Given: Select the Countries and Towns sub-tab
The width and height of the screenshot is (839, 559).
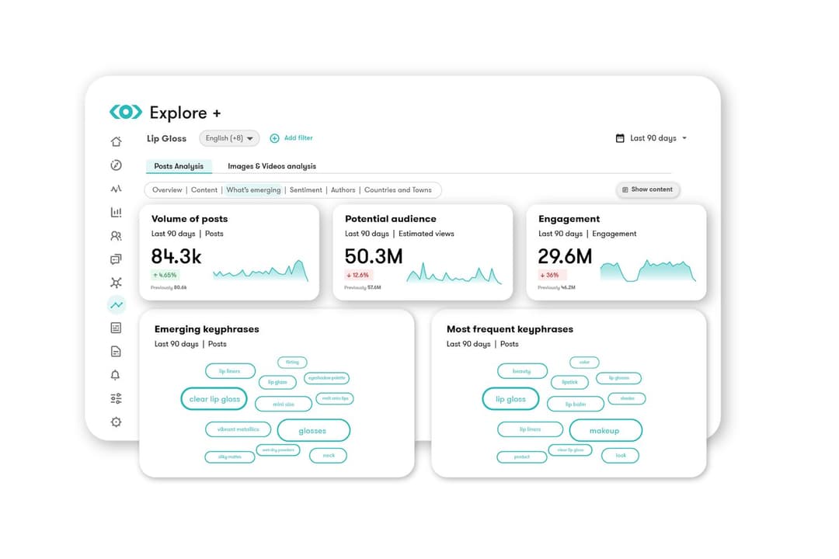Looking at the screenshot, I should (x=398, y=190).
